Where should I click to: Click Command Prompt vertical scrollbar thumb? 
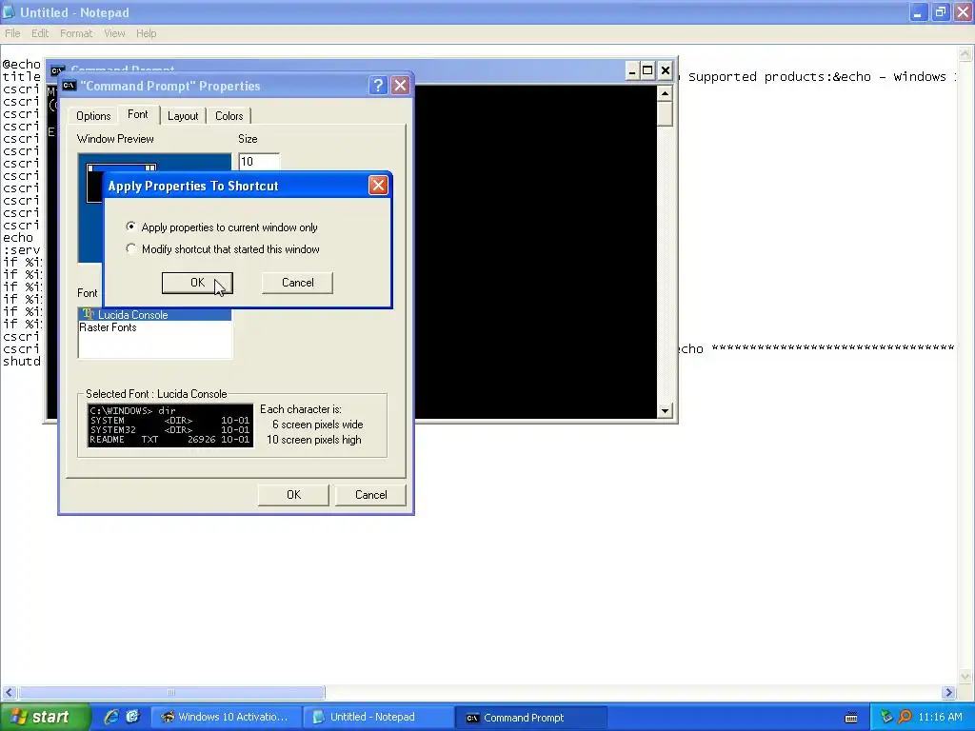tap(665, 114)
